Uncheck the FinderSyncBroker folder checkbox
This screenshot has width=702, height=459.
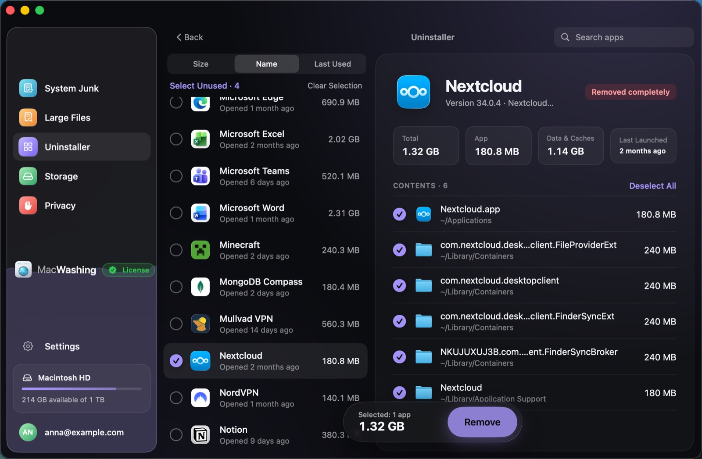click(x=399, y=357)
